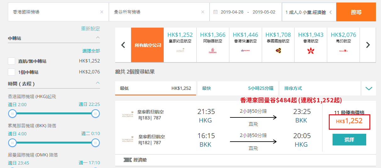
Task: Tick the 1個中轉站 checkbox
Action: pyautogui.click(x=12, y=72)
